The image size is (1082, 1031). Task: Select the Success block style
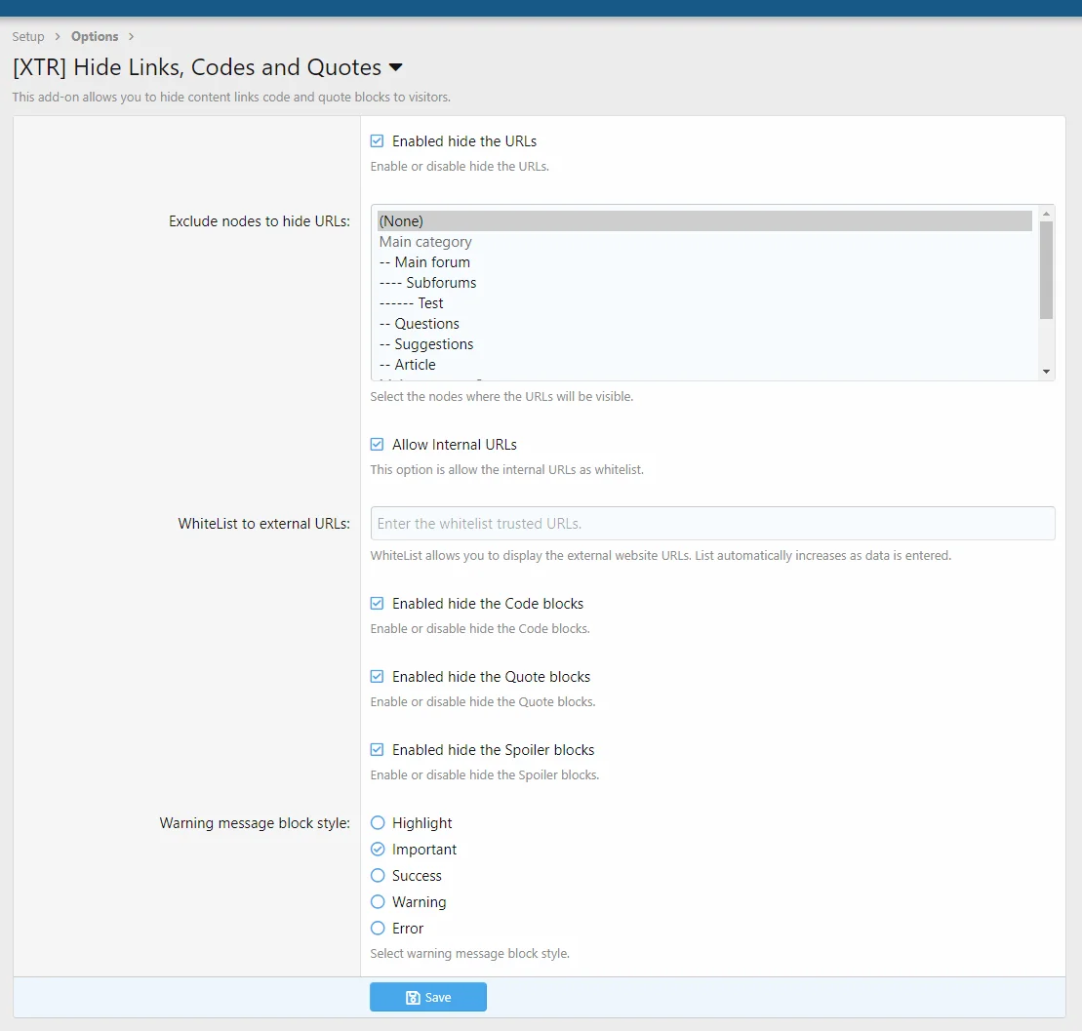click(378, 876)
